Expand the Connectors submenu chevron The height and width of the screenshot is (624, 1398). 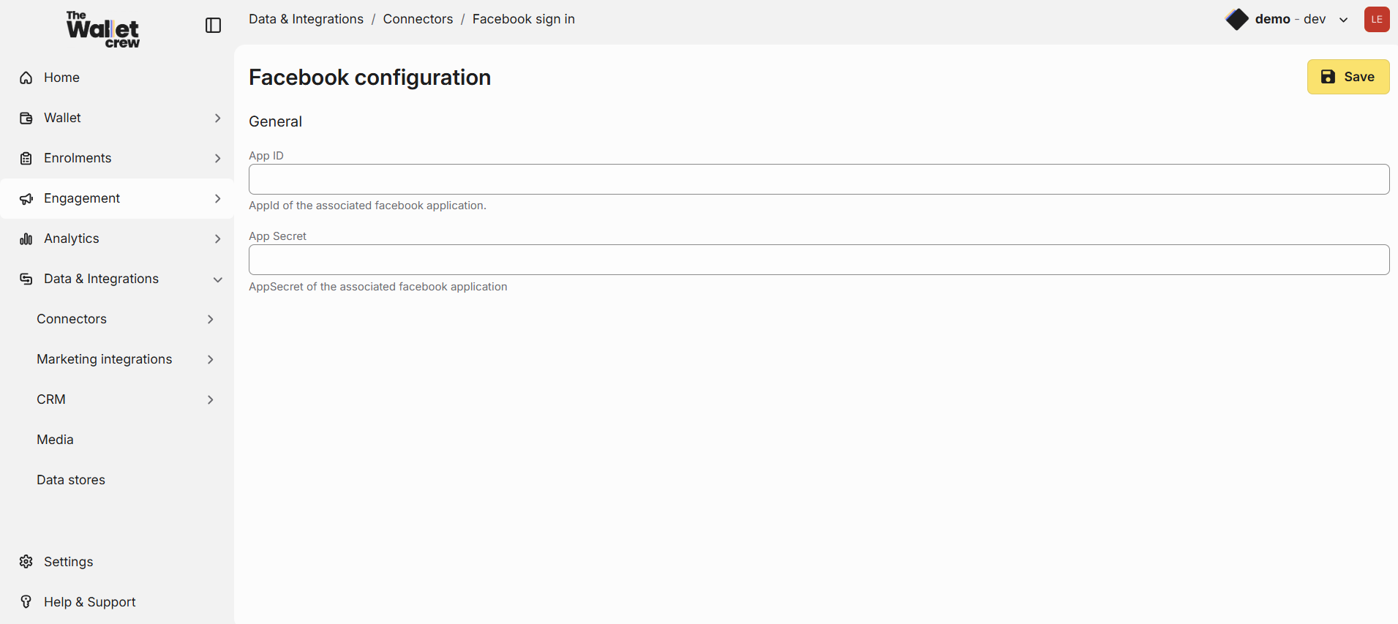pyautogui.click(x=210, y=319)
